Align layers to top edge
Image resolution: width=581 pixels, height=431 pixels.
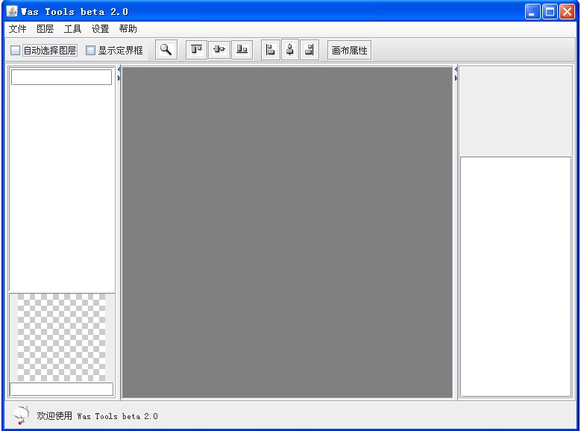(x=196, y=50)
